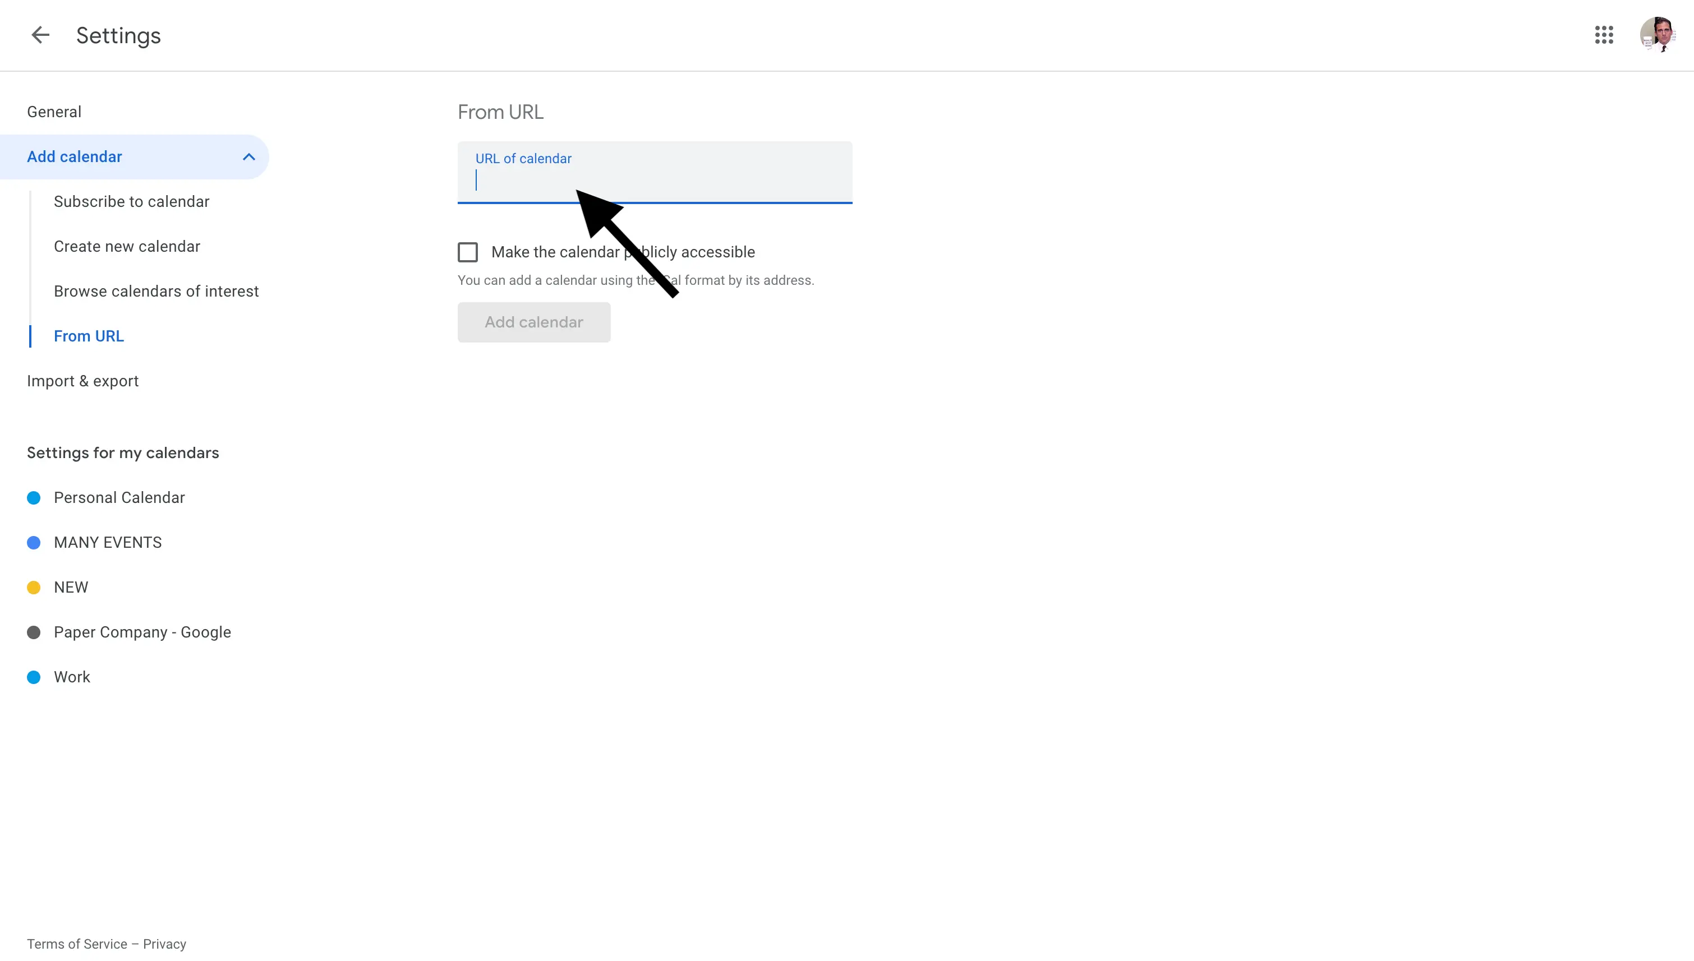Click the Personal Calendar blue dot icon

pos(33,498)
